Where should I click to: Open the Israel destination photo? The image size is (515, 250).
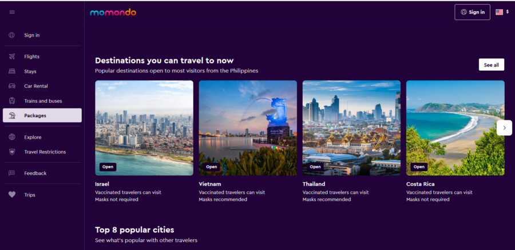tap(144, 128)
